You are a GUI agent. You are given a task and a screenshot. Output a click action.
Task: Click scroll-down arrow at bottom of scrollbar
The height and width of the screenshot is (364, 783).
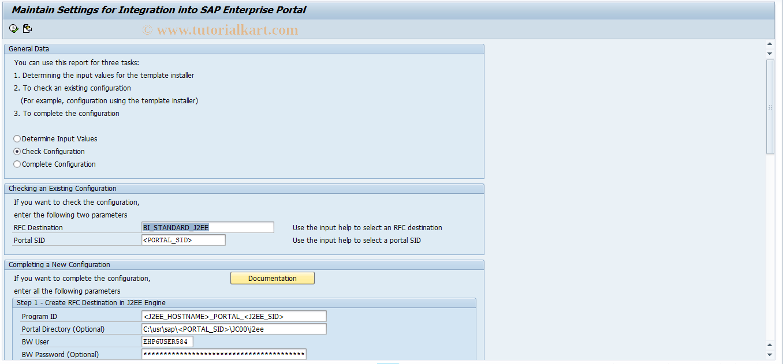pyautogui.click(x=770, y=354)
